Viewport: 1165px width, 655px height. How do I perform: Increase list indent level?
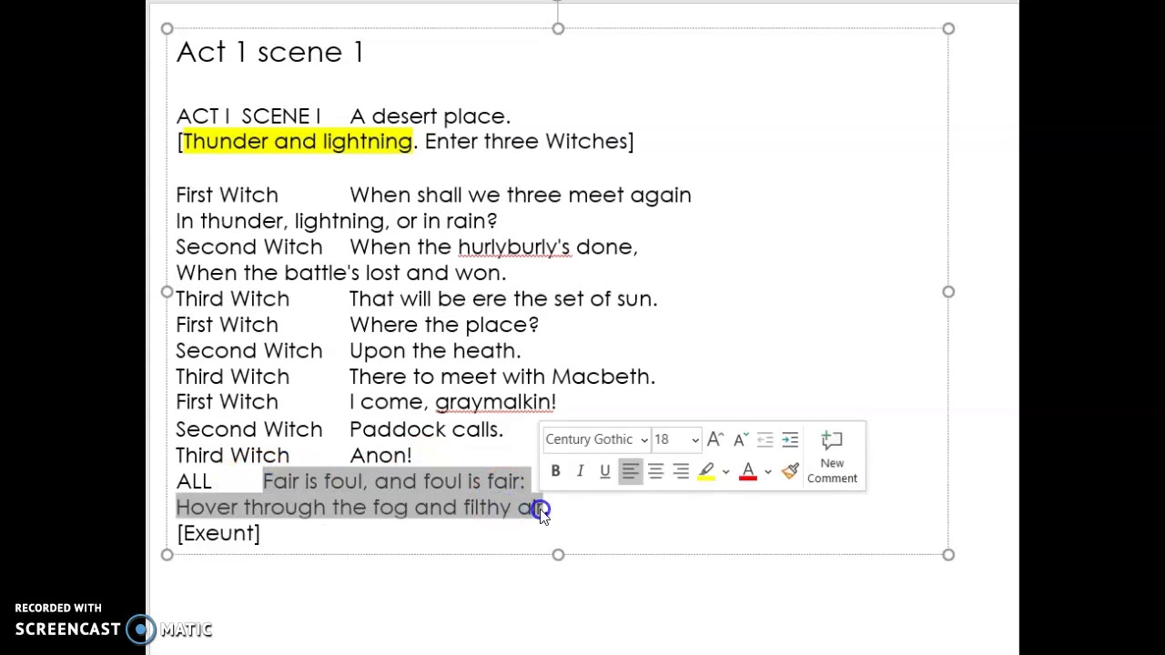790,440
